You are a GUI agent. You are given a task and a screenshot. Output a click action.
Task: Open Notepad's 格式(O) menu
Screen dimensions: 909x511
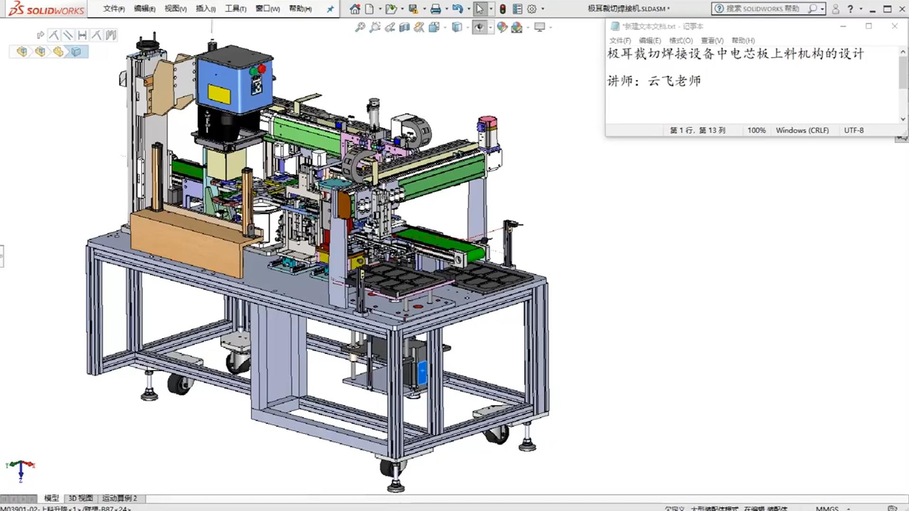[681, 40]
